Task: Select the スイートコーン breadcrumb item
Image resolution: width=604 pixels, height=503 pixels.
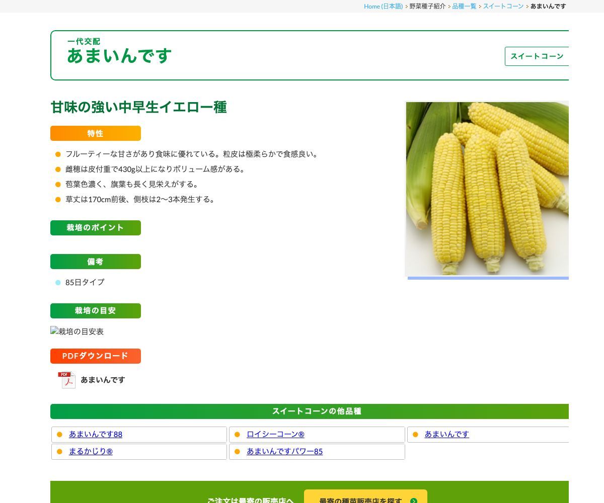Action: (503, 6)
